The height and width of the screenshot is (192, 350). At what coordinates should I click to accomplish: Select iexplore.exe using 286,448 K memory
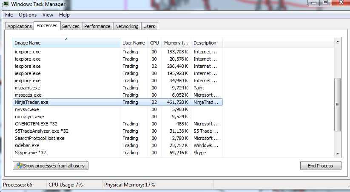(x=118, y=66)
